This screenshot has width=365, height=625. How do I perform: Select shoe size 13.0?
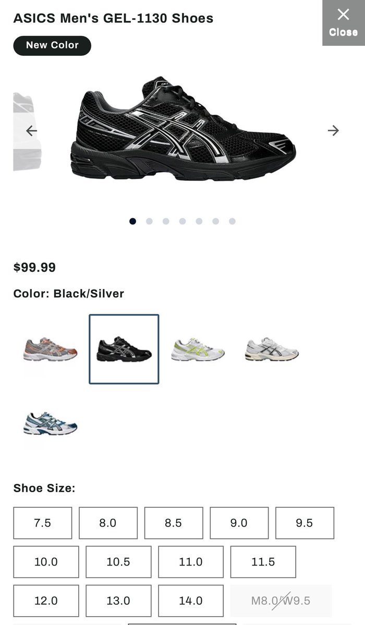click(118, 601)
